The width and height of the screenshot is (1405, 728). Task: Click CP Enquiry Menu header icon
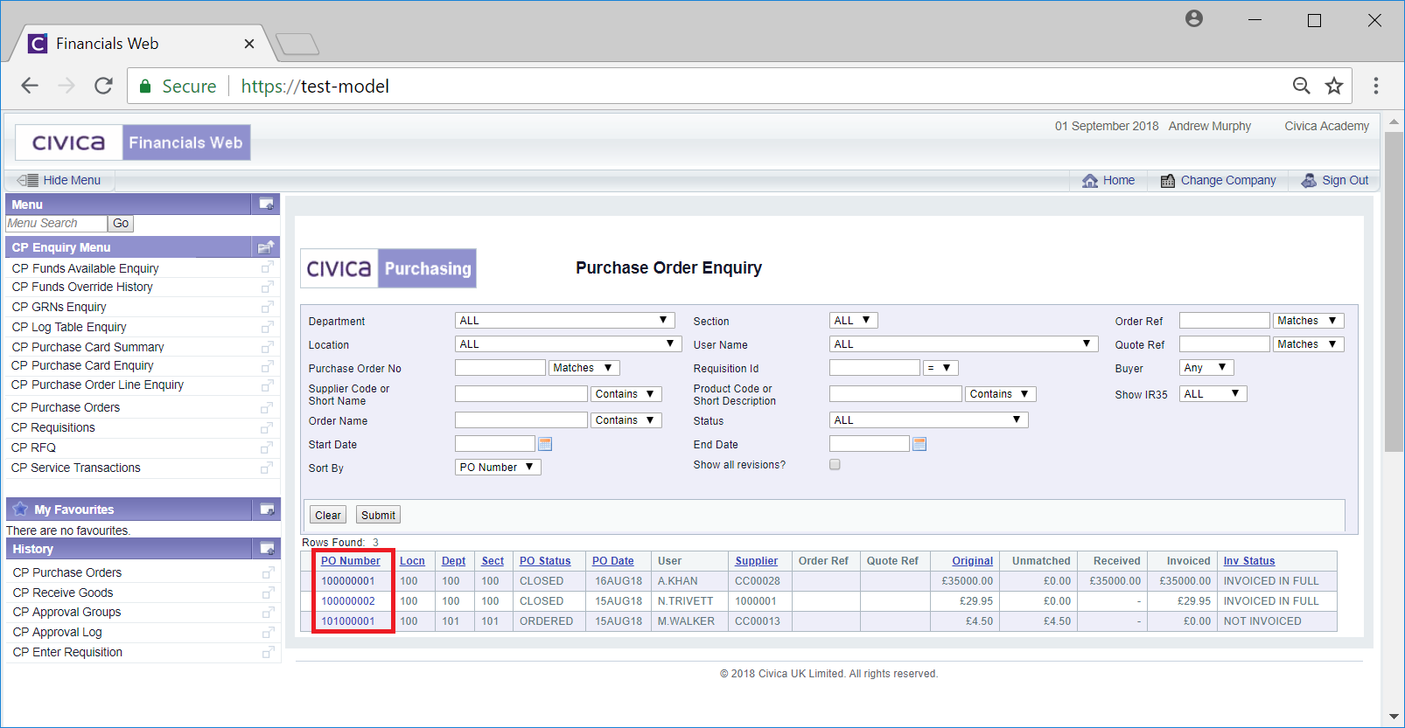[x=266, y=247]
